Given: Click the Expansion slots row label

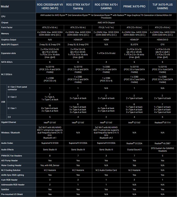Looking at the screenshot, I should pyautogui.click(x=18, y=53).
